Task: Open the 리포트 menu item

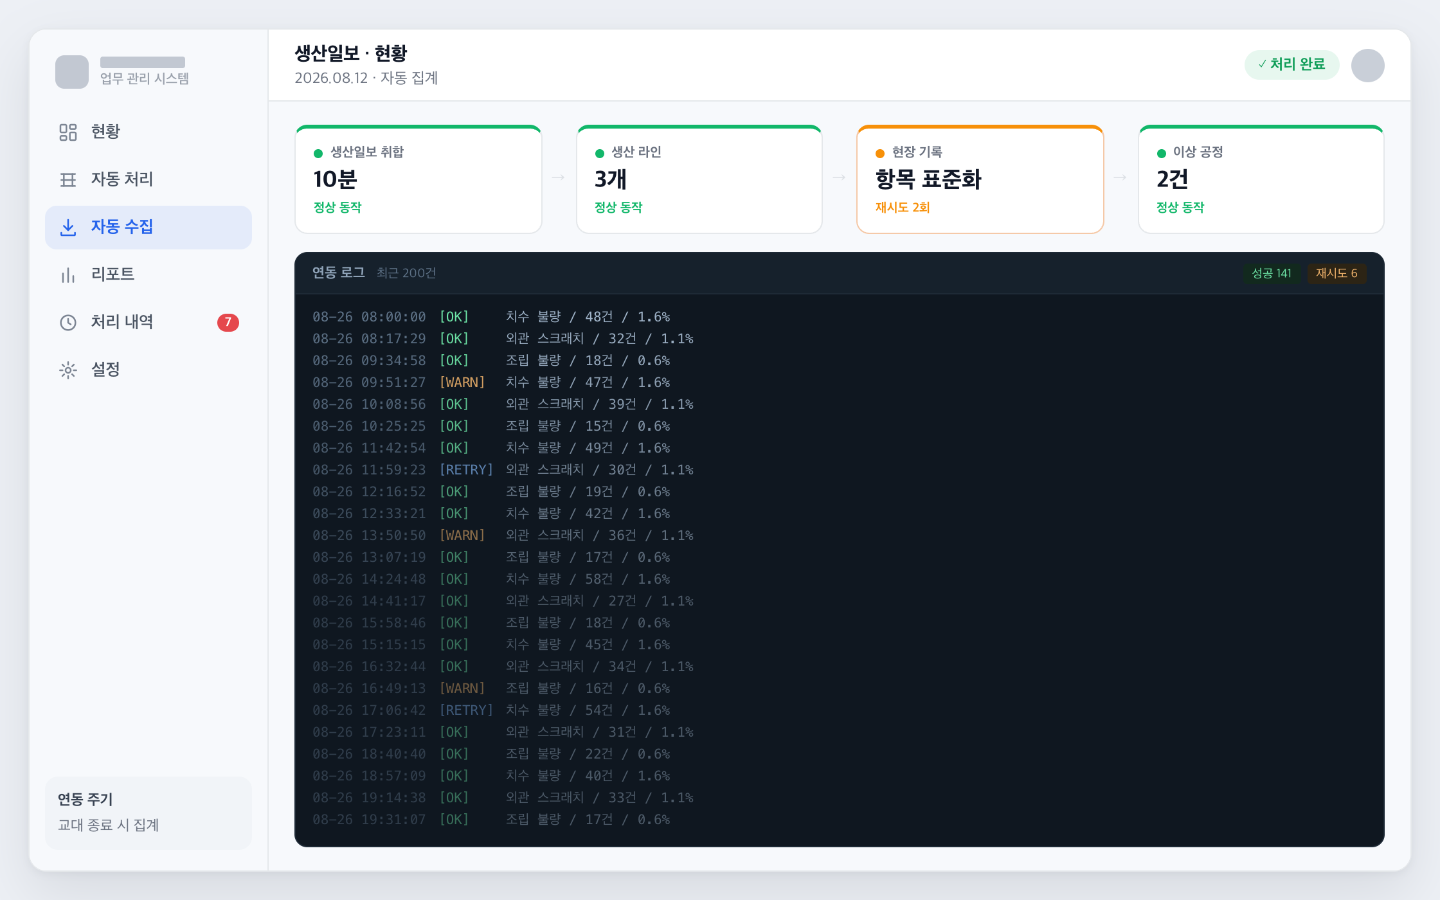Action: 148,274
